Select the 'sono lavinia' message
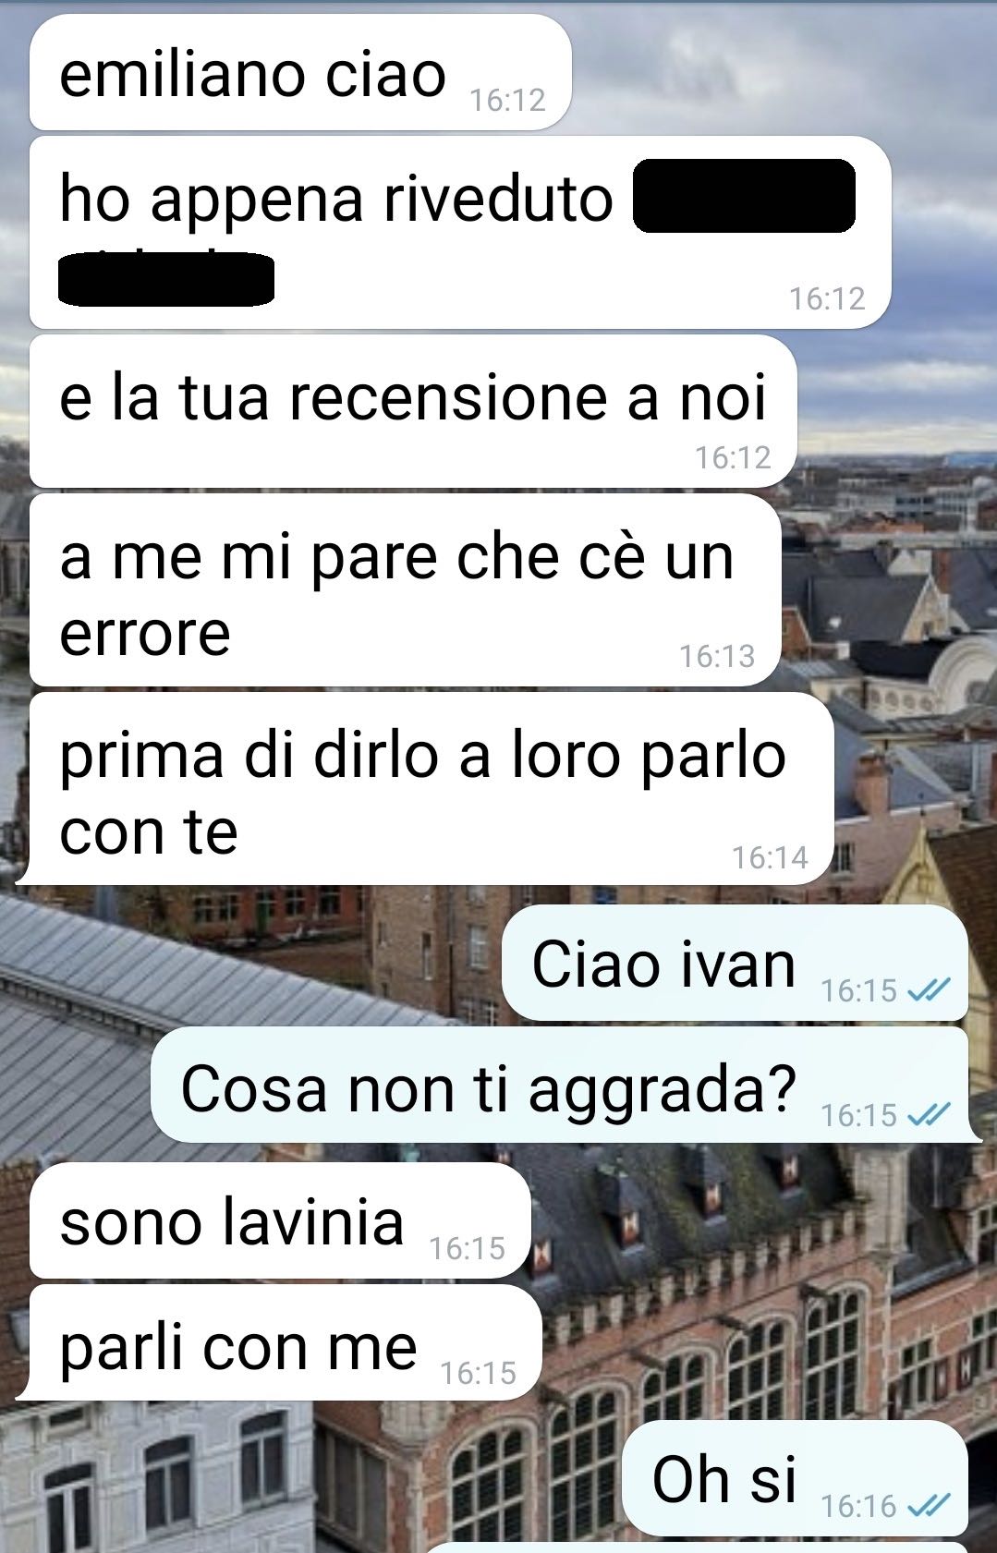Viewport: 997px width, 1553px height. (280, 1220)
